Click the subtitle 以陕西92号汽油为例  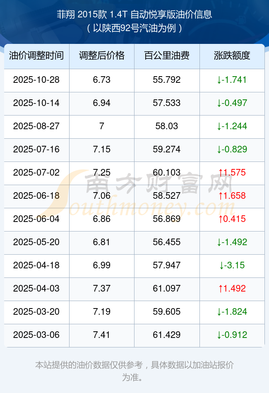pos(134,29)
